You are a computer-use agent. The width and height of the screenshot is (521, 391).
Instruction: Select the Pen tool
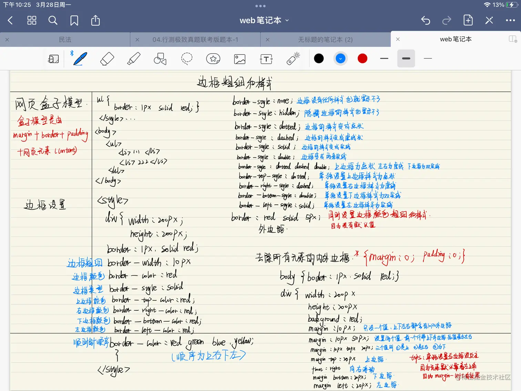pyautogui.click(x=80, y=59)
